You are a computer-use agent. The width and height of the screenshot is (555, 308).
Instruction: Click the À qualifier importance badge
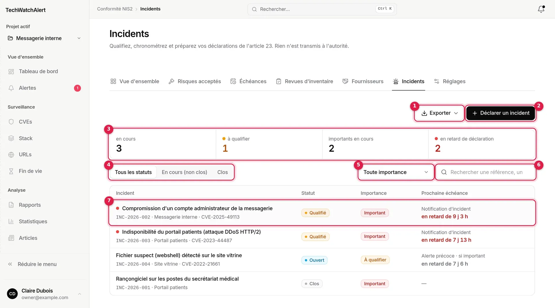(x=375, y=260)
